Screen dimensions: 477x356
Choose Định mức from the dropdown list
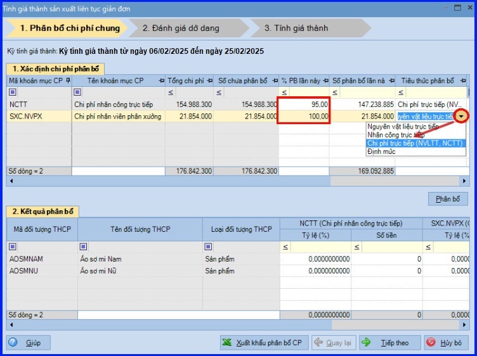click(x=380, y=151)
